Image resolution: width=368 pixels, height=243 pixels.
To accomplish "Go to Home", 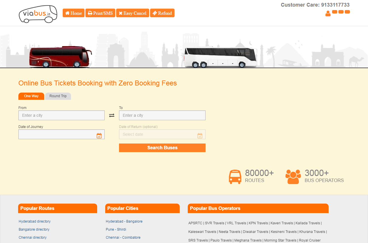I will 74,13.
